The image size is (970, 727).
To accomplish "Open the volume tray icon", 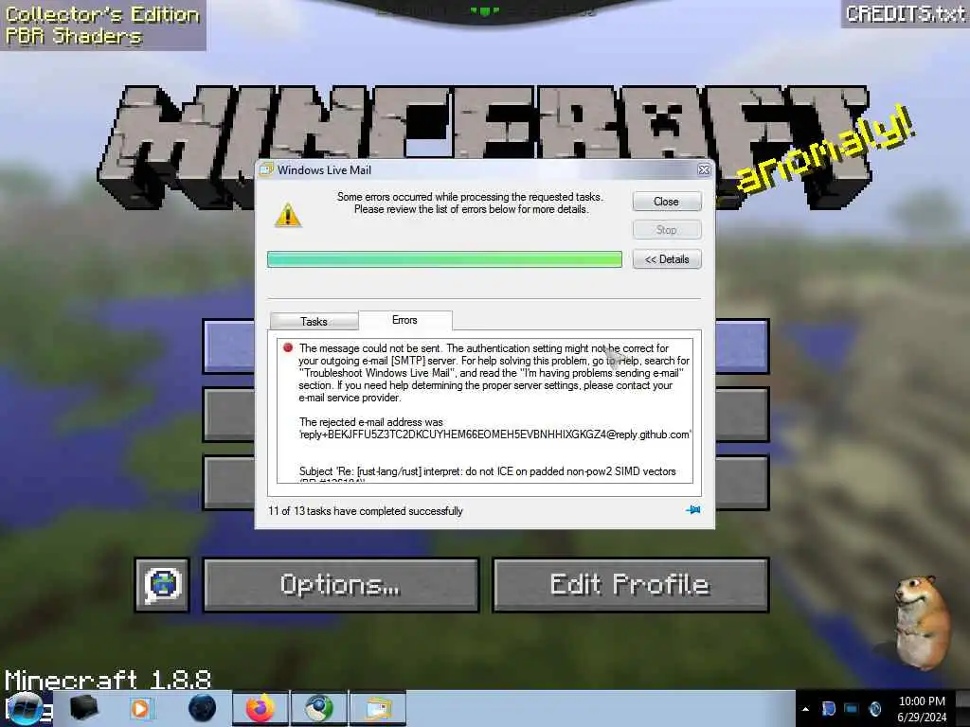I will click(874, 708).
